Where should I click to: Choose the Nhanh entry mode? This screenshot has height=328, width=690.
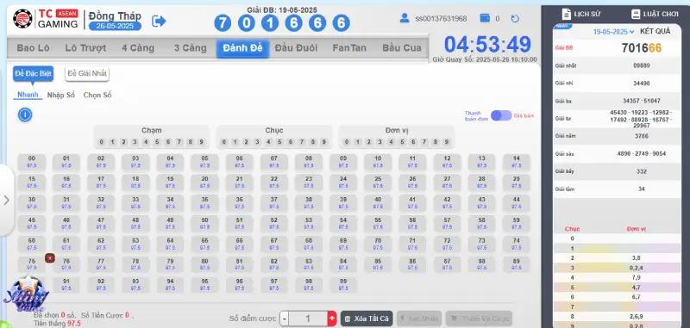[x=28, y=95]
